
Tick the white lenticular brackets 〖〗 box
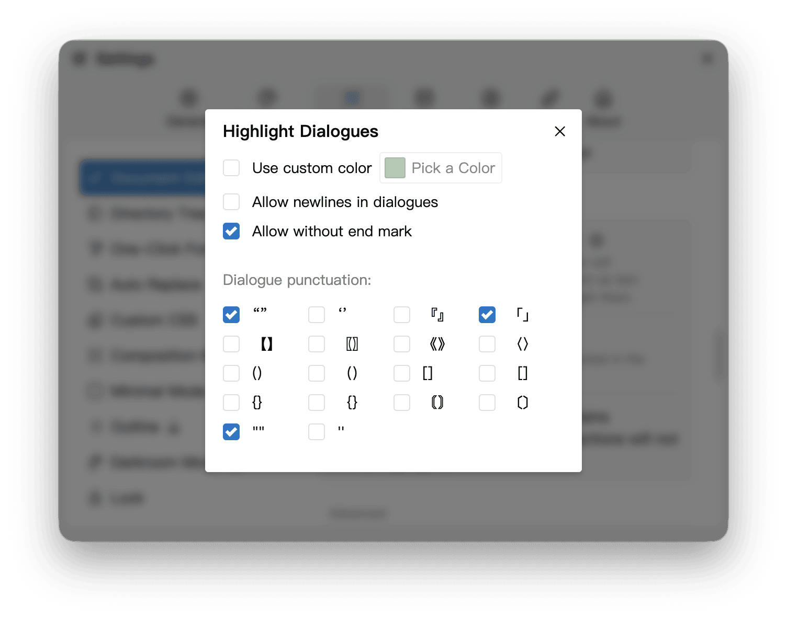click(317, 344)
